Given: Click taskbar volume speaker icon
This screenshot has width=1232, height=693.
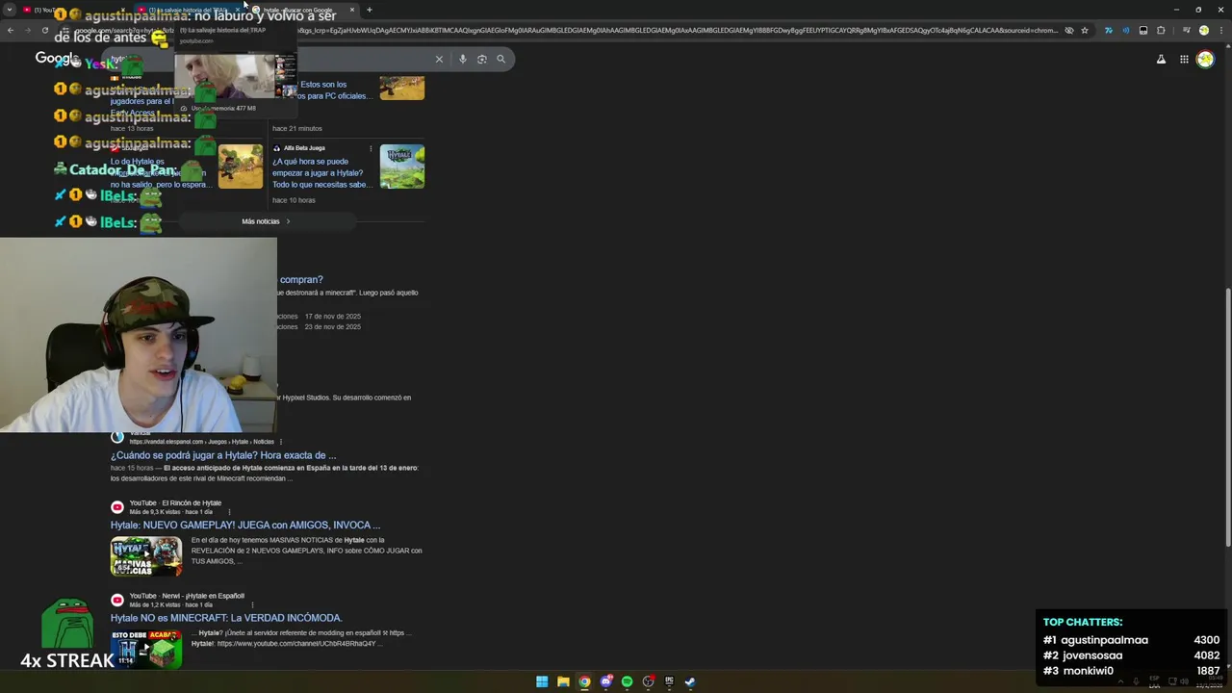Looking at the screenshot, I should (1185, 681).
